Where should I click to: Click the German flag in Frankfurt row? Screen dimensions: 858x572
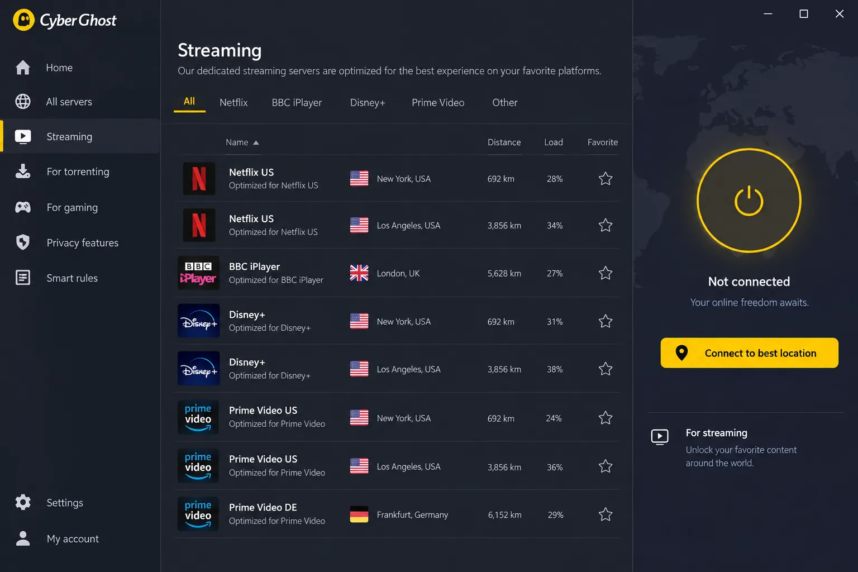tap(359, 514)
